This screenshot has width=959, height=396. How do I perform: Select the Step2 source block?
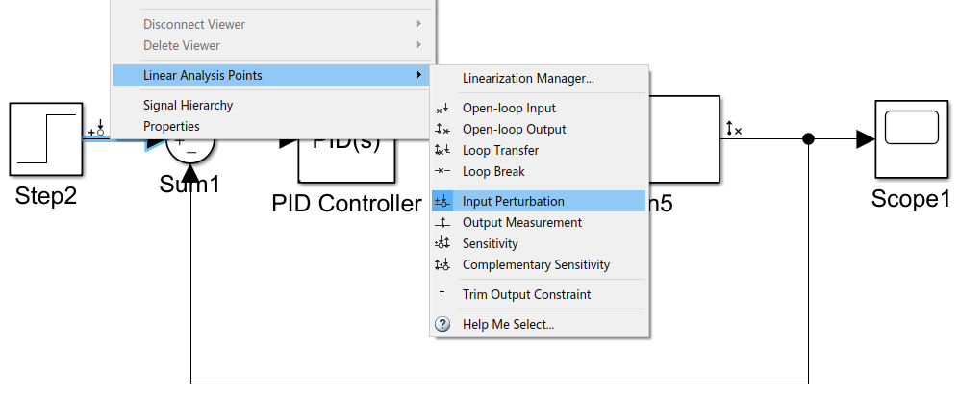coord(45,139)
